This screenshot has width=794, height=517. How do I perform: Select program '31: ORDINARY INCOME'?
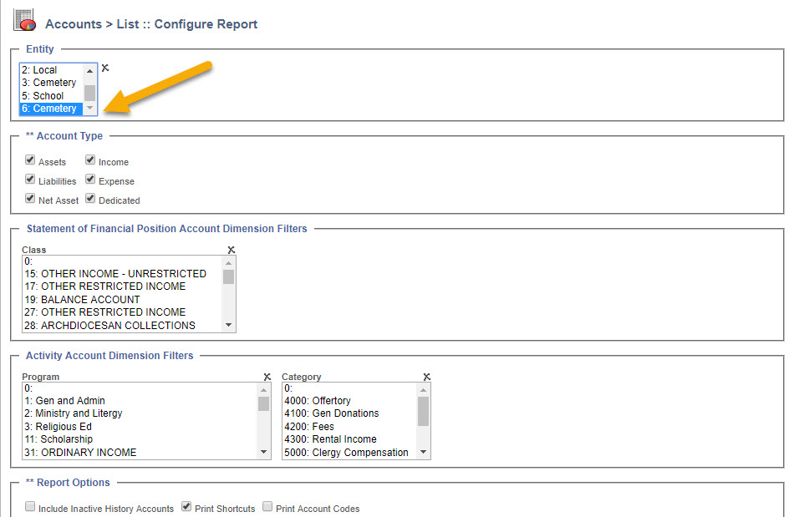[140, 452]
